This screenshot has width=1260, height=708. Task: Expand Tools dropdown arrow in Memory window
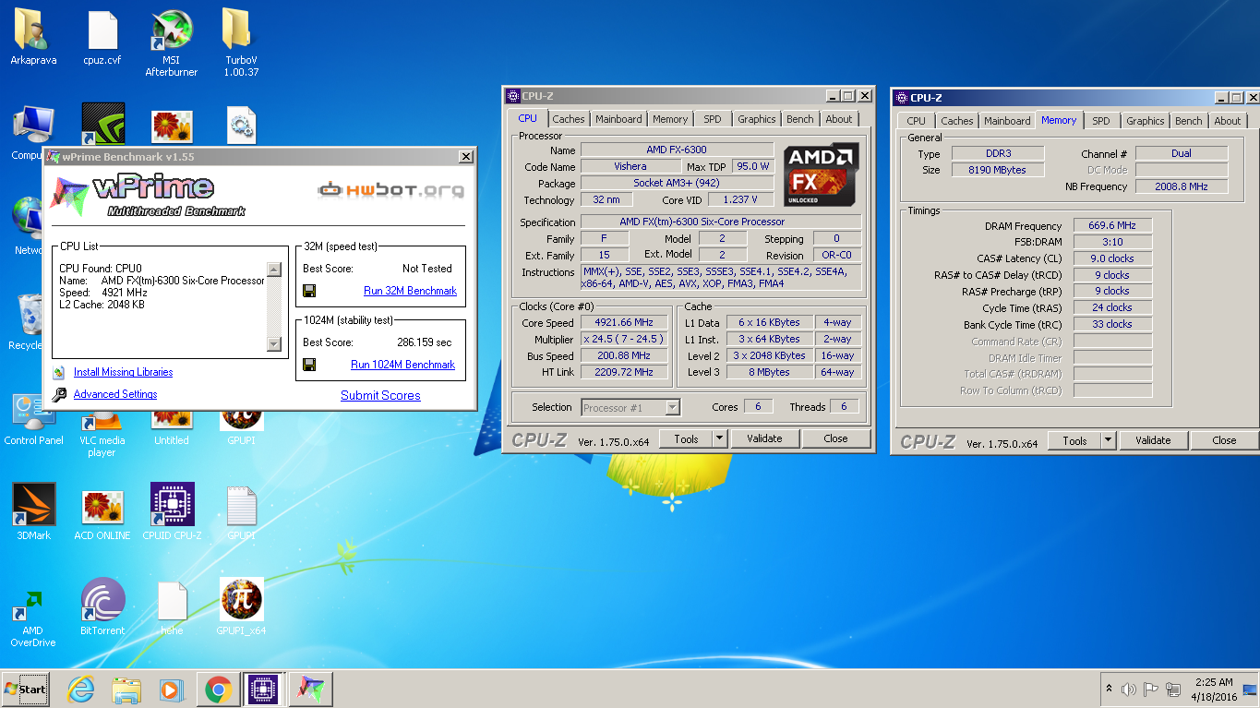1108,440
